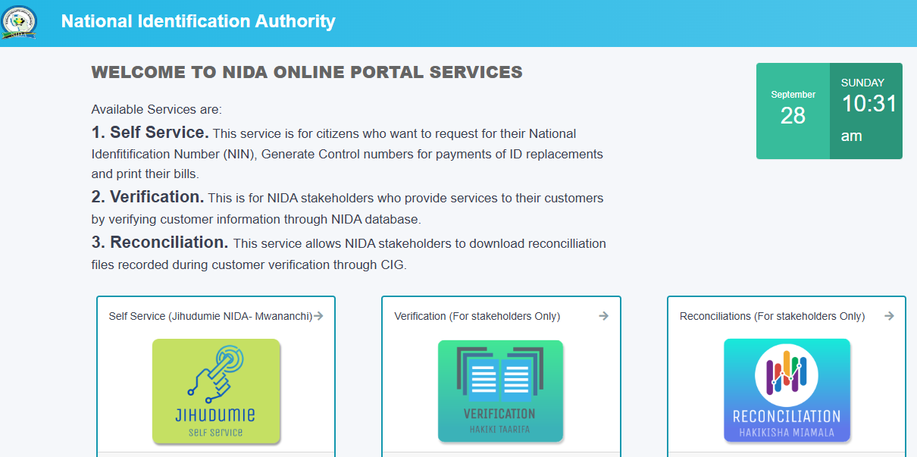Open the Reconciliation Hakikisha Miamala tile
This screenshot has width=917, height=457.
pos(787,391)
